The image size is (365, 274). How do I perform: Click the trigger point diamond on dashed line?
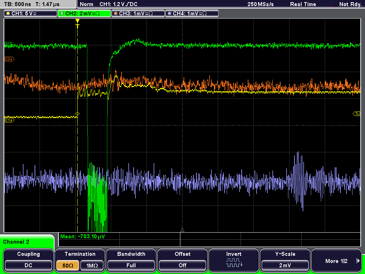77,114
